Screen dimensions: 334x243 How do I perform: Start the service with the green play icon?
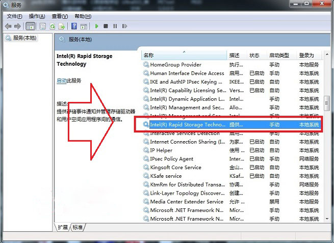[96, 26]
